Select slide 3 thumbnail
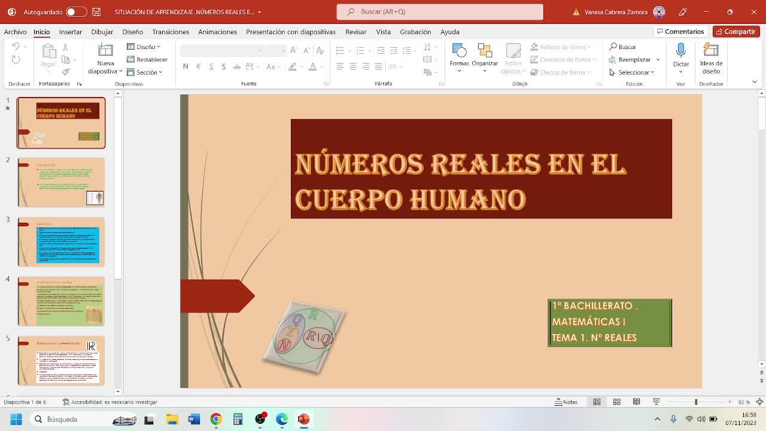766x431 pixels. (61, 242)
